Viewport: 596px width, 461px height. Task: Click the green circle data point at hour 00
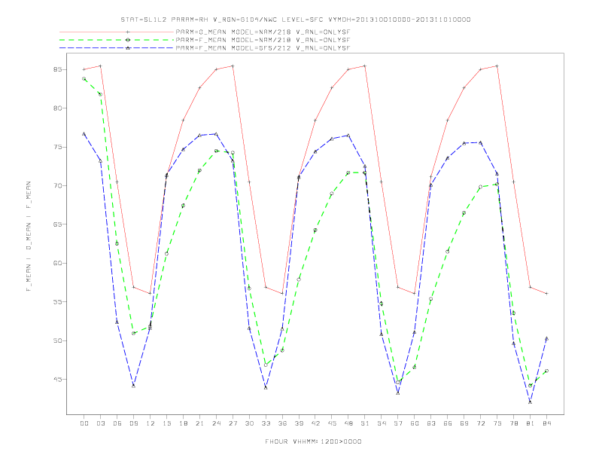coord(84,79)
